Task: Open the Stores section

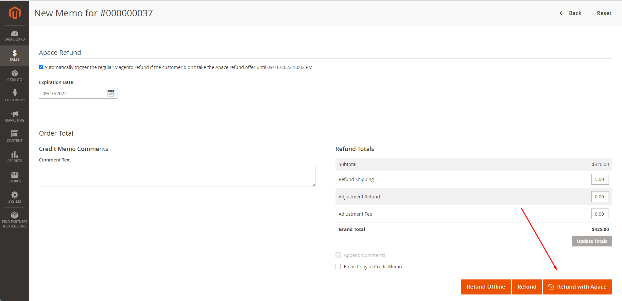Action: pyautogui.click(x=14, y=177)
